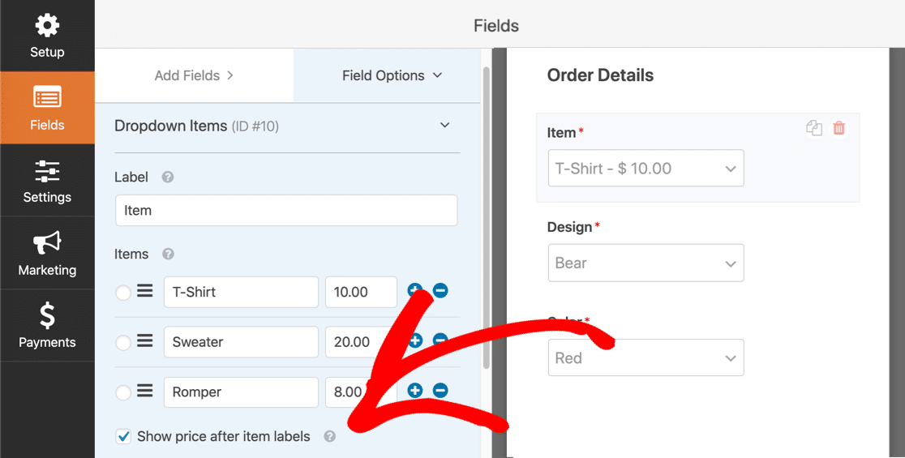This screenshot has height=458, width=905.
Task: Select T-Shirt as default radio button
Action: point(123,293)
